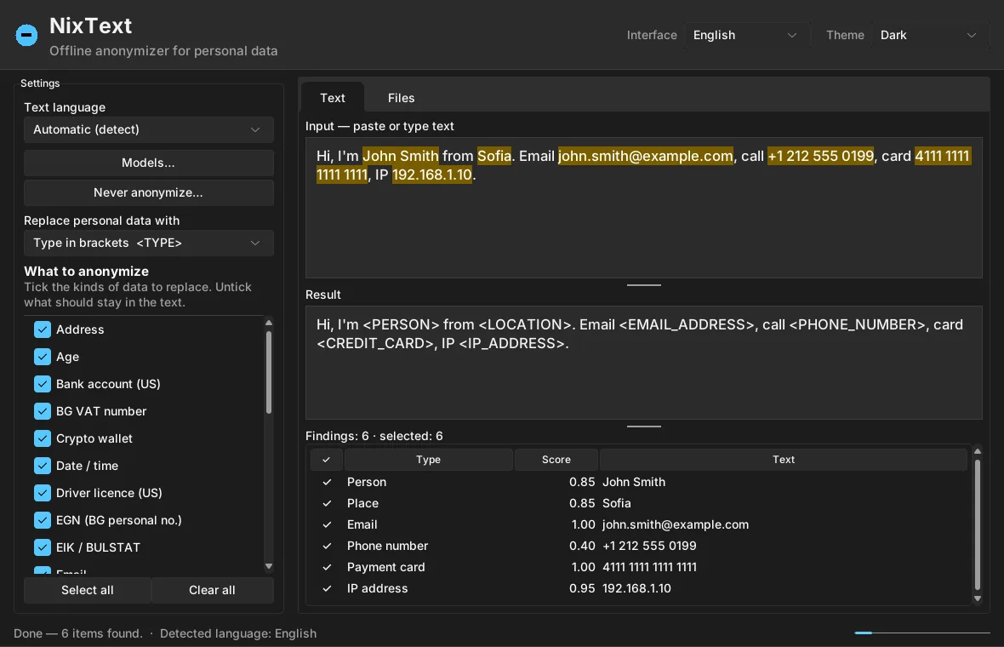Click the findings table scrollbar up arrow
Viewport: 1004px width, 647px height.
click(x=977, y=451)
